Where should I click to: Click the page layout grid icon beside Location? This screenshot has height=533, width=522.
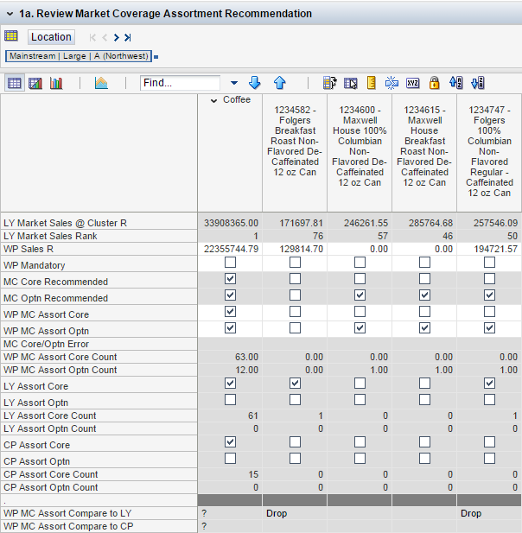click(x=11, y=36)
